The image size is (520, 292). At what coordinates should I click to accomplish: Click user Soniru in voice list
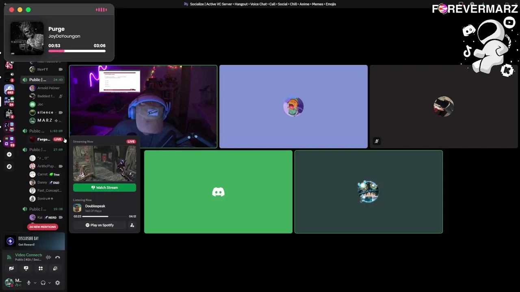coord(46,199)
